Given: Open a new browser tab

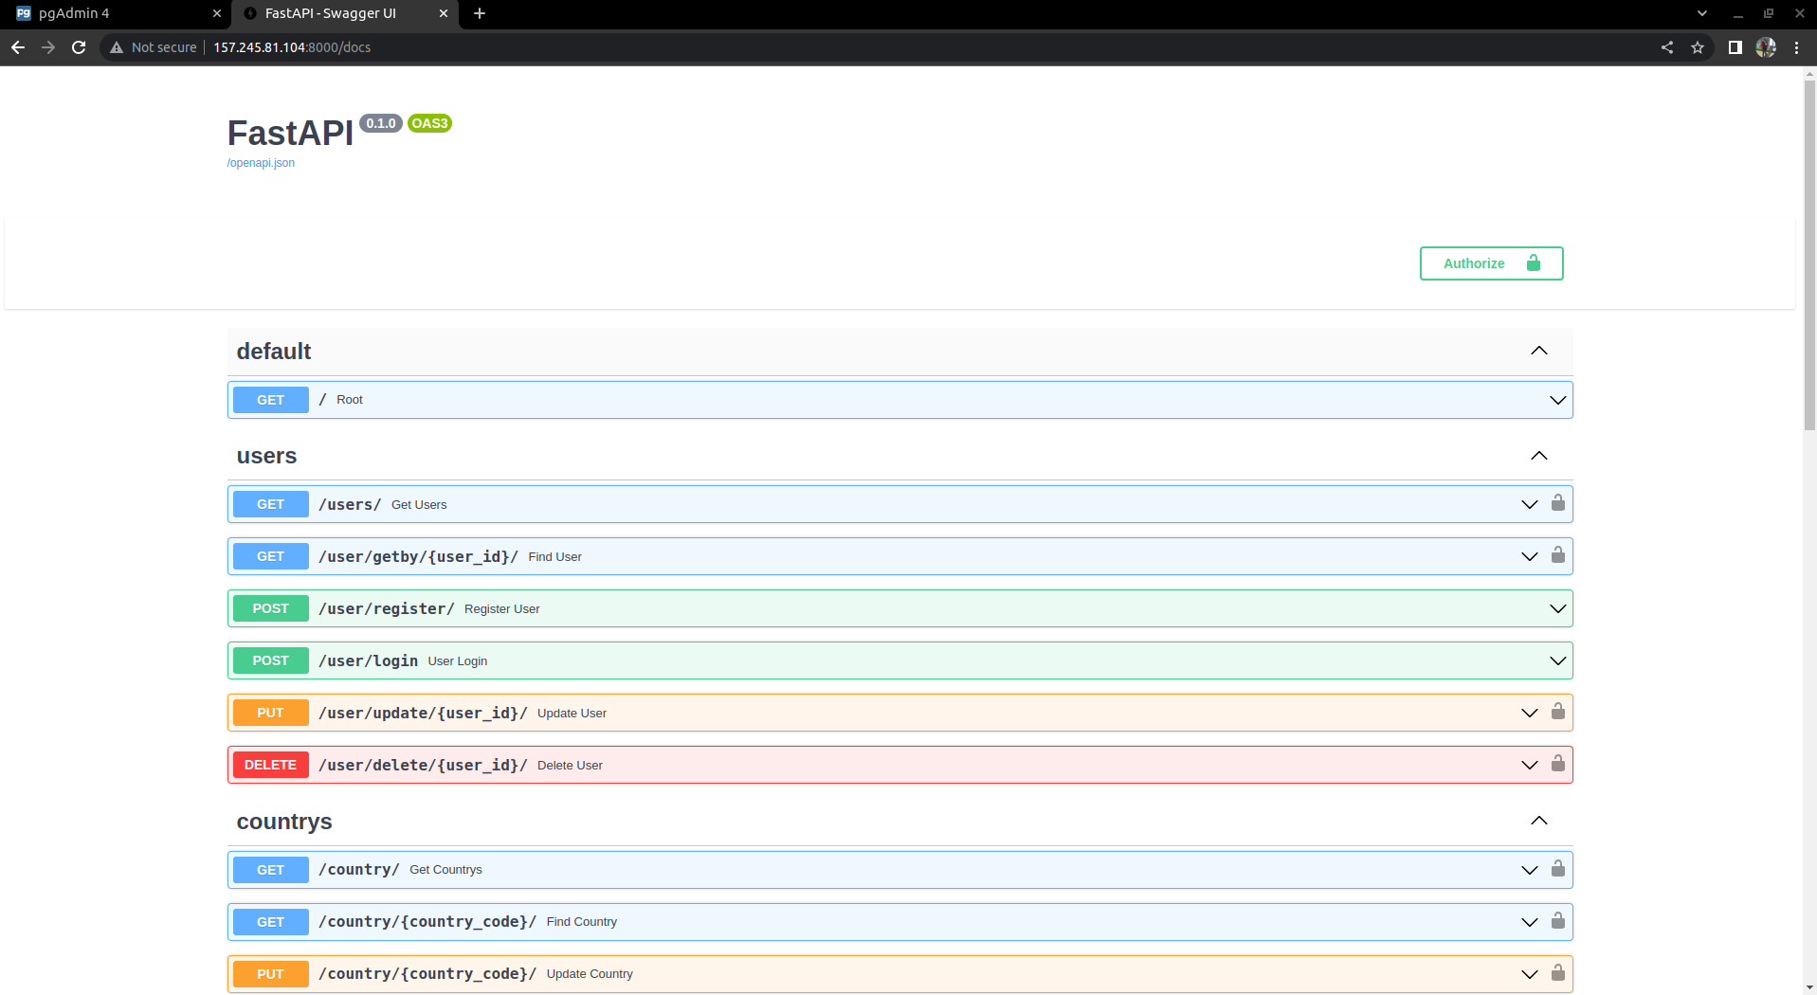Looking at the screenshot, I should click(480, 13).
